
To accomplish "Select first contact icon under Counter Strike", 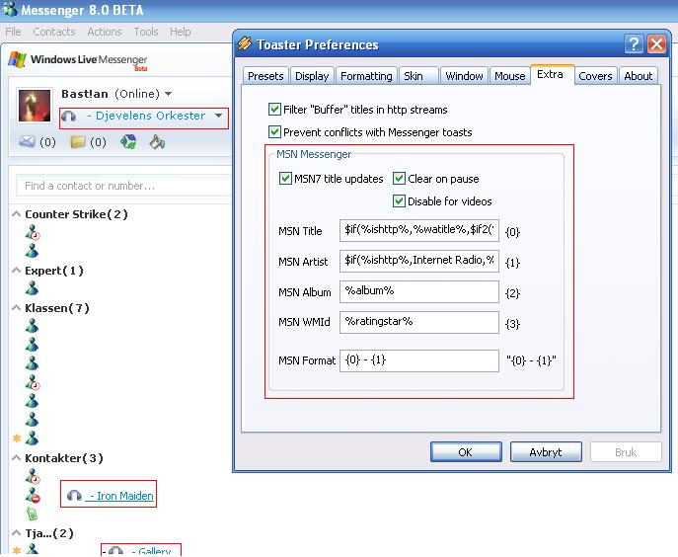I will (x=33, y=233).
